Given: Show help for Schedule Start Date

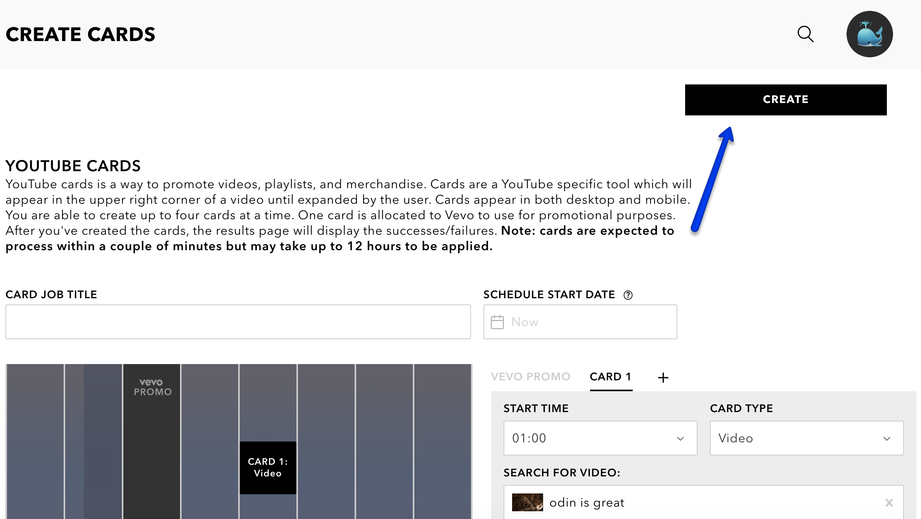Looking at the screenshot, I should click(x=628, y=295).
